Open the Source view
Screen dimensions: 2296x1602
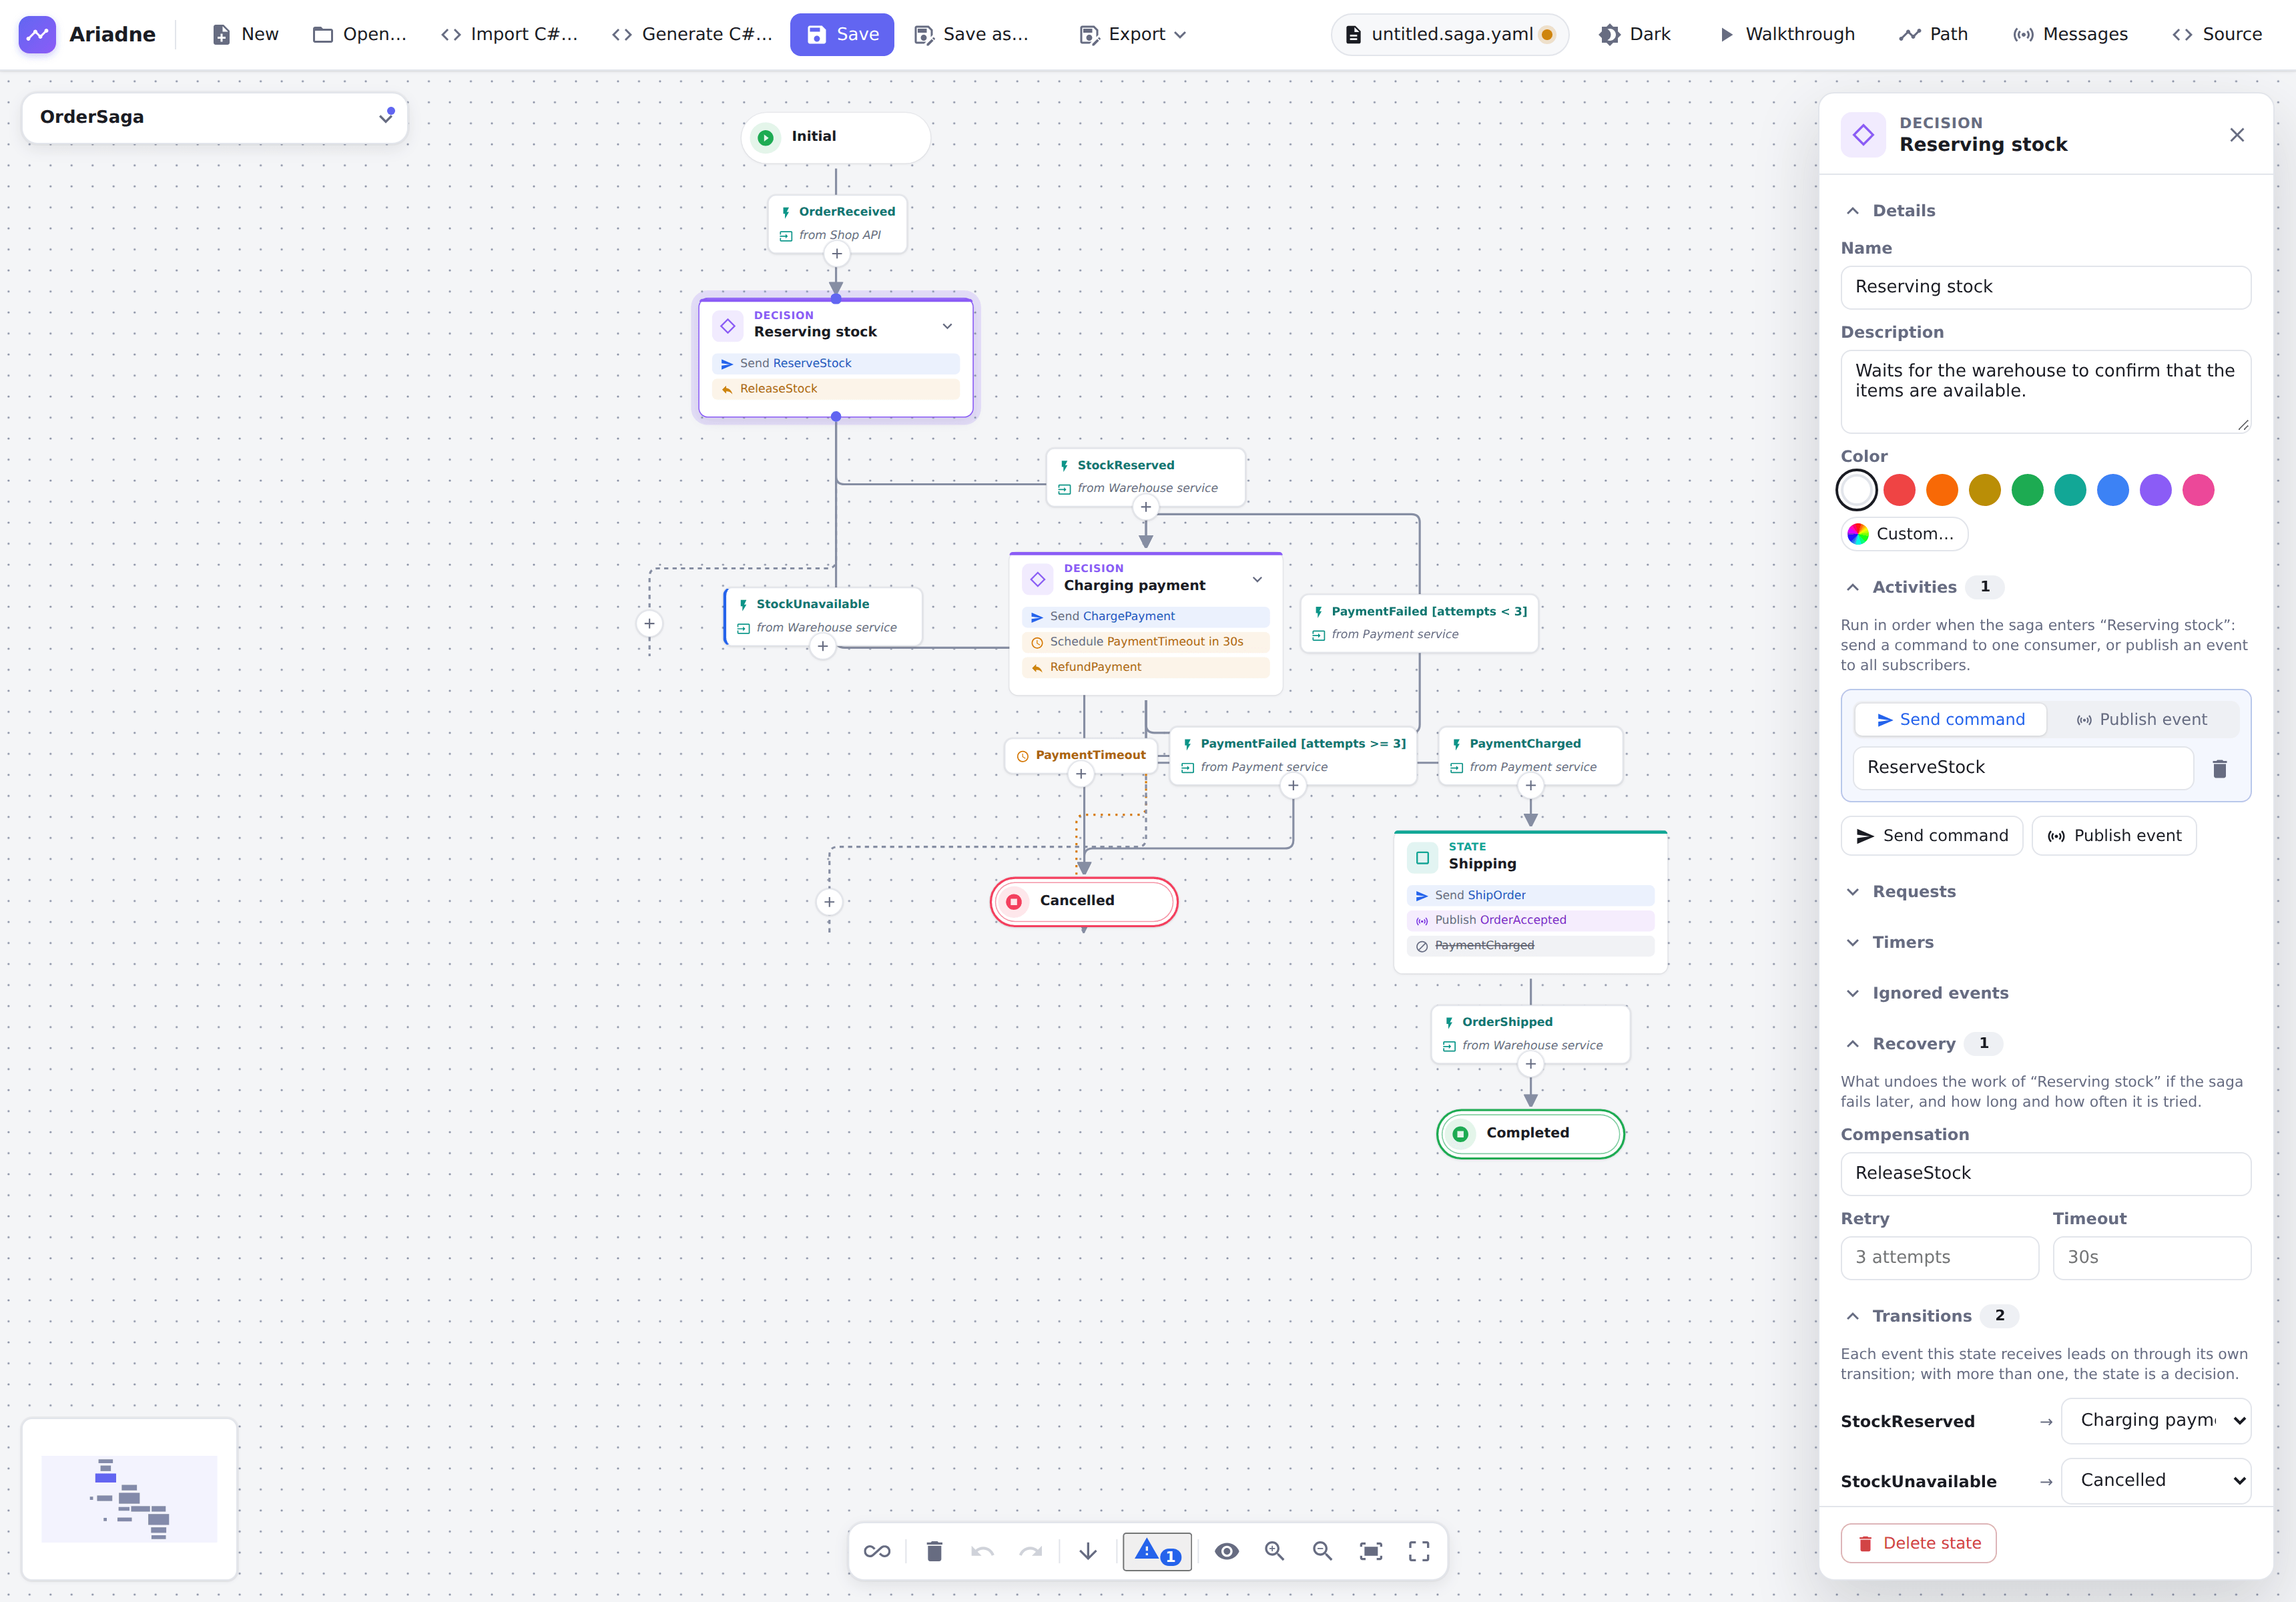[x=2217, y=34]
